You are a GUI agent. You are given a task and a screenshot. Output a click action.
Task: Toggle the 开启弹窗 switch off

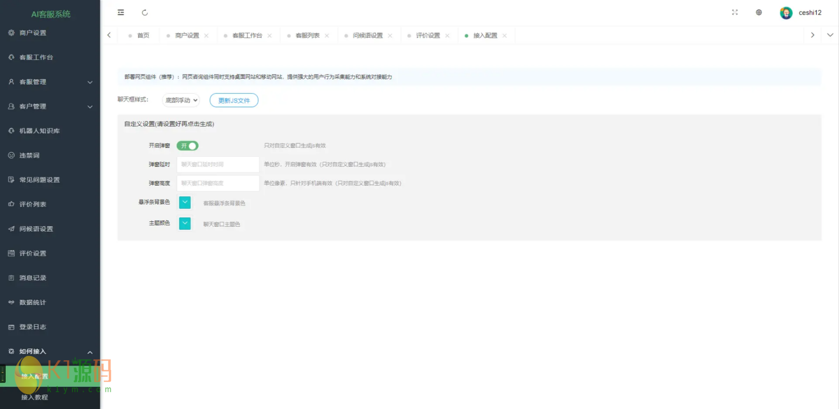click(188, 146)
